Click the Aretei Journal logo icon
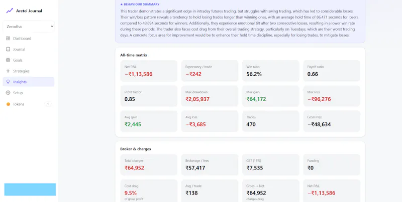The width and height of the screenshot is (402, 202). [x=10, y=11]
